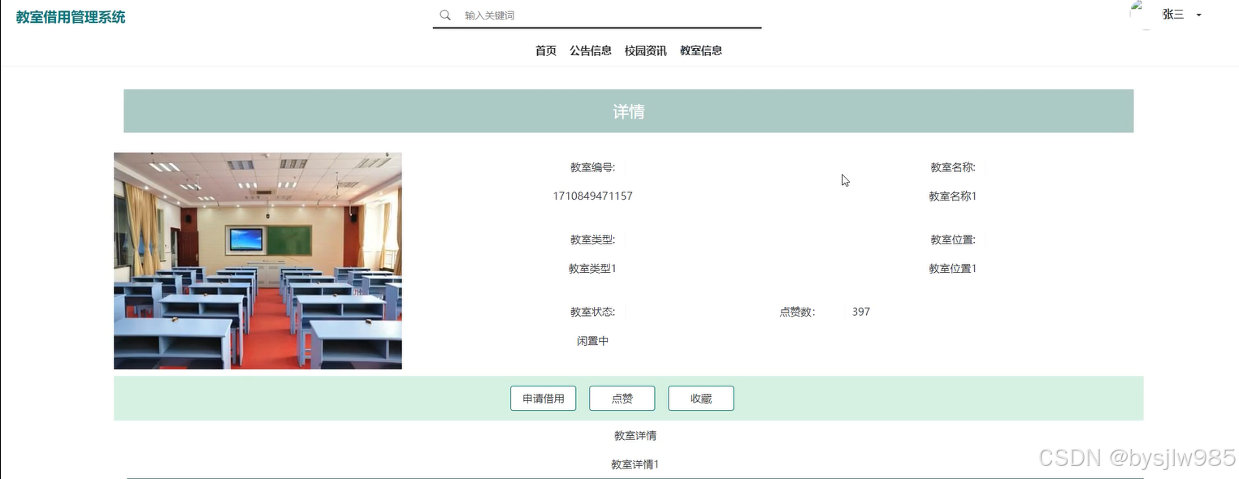Open the 首页 navigation item
This screenshot has height=479, width=1239.
(x=546, y=50)
